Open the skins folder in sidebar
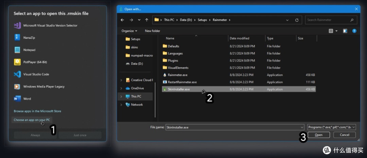This screenshot has width=367, height=158. click(x=132, y=47)
